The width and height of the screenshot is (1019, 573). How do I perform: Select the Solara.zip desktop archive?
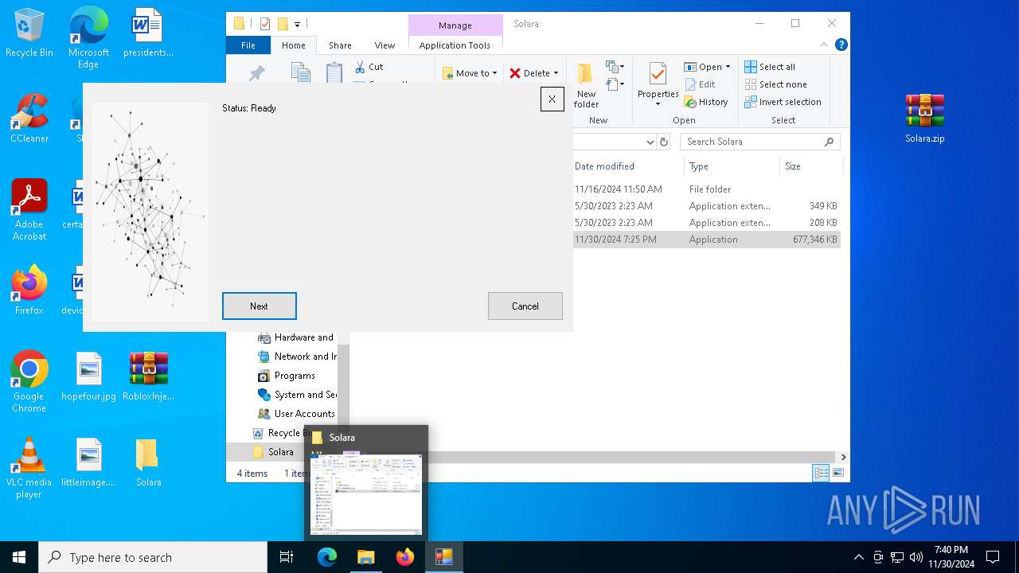pos(924,119)
